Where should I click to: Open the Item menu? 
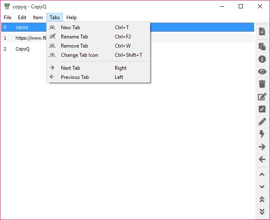[x=38, y=18]
